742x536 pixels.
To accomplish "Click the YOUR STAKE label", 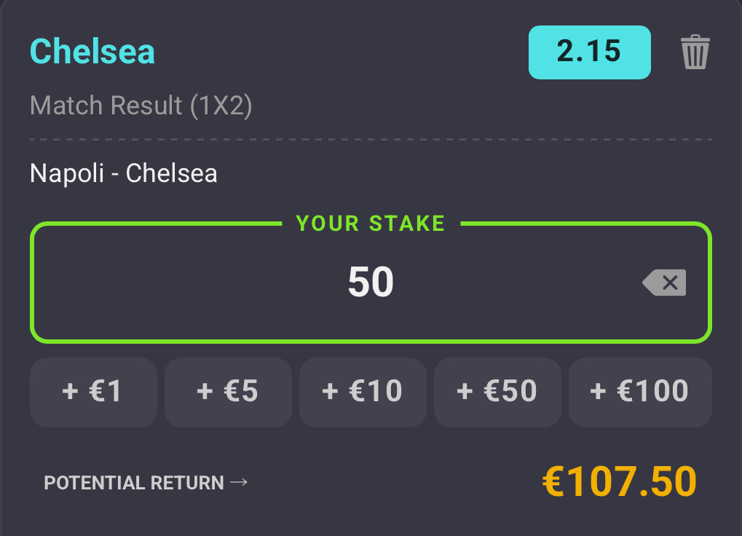I will (371, 224).
